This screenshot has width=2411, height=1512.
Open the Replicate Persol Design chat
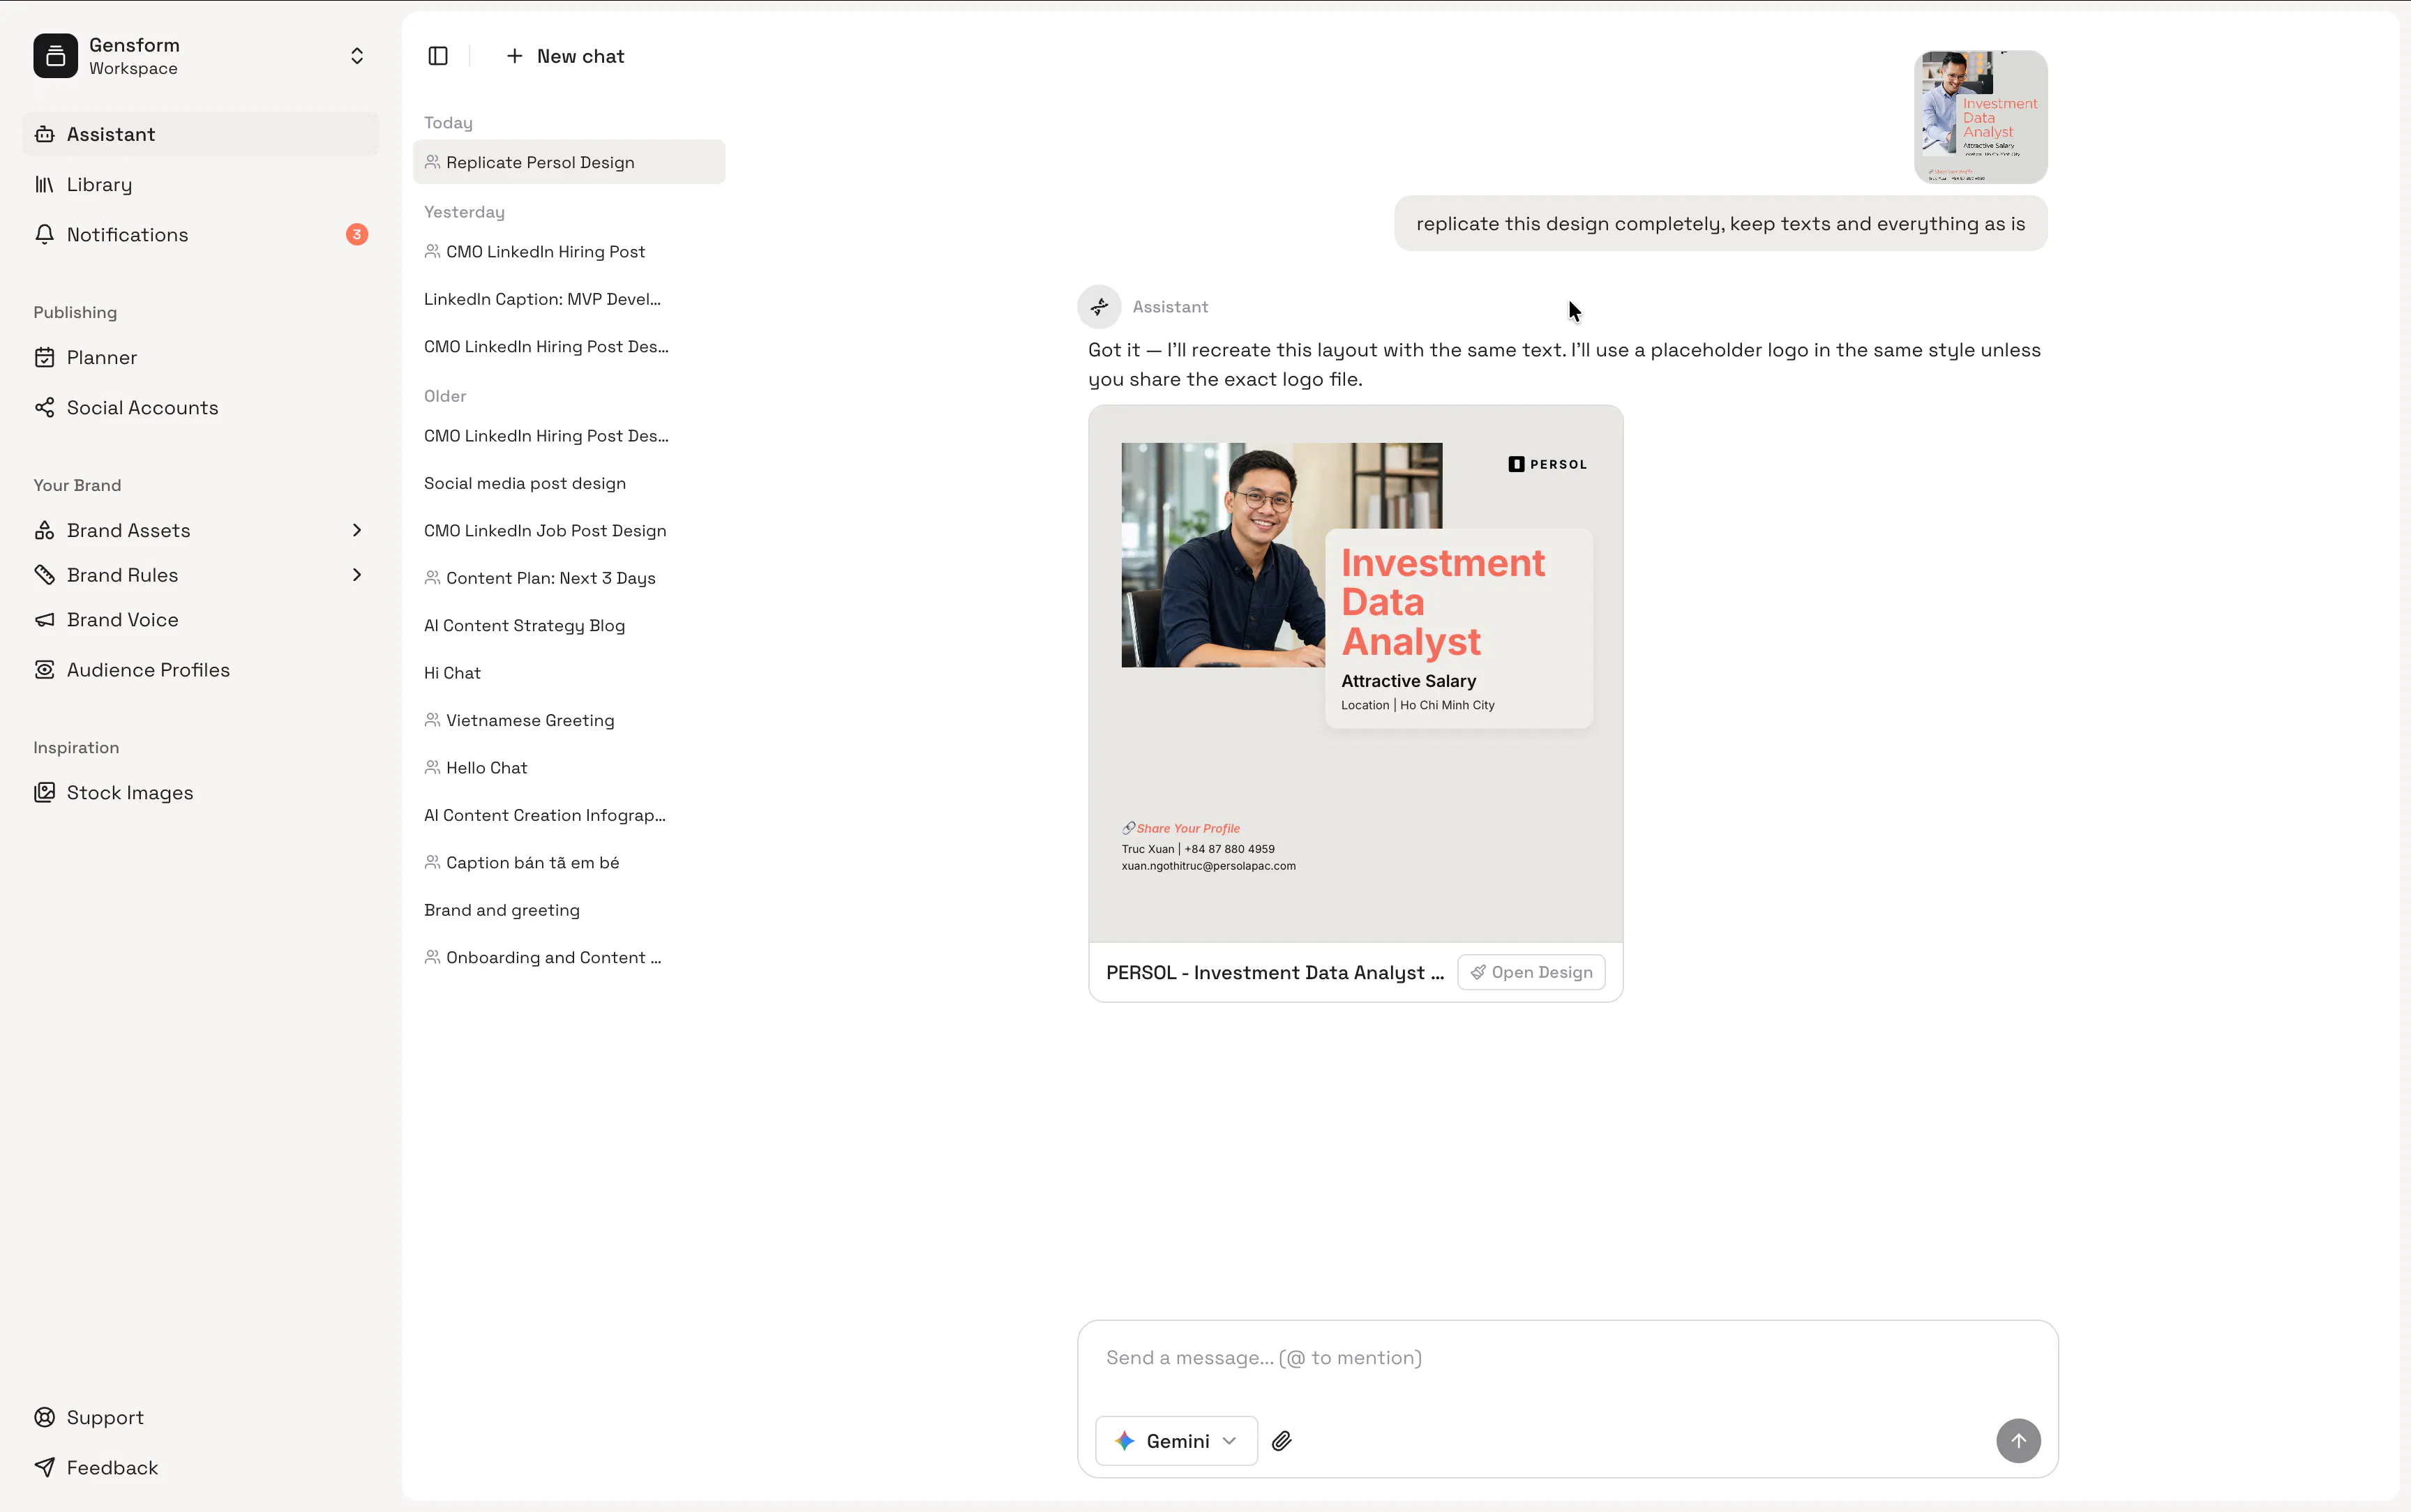569,162
